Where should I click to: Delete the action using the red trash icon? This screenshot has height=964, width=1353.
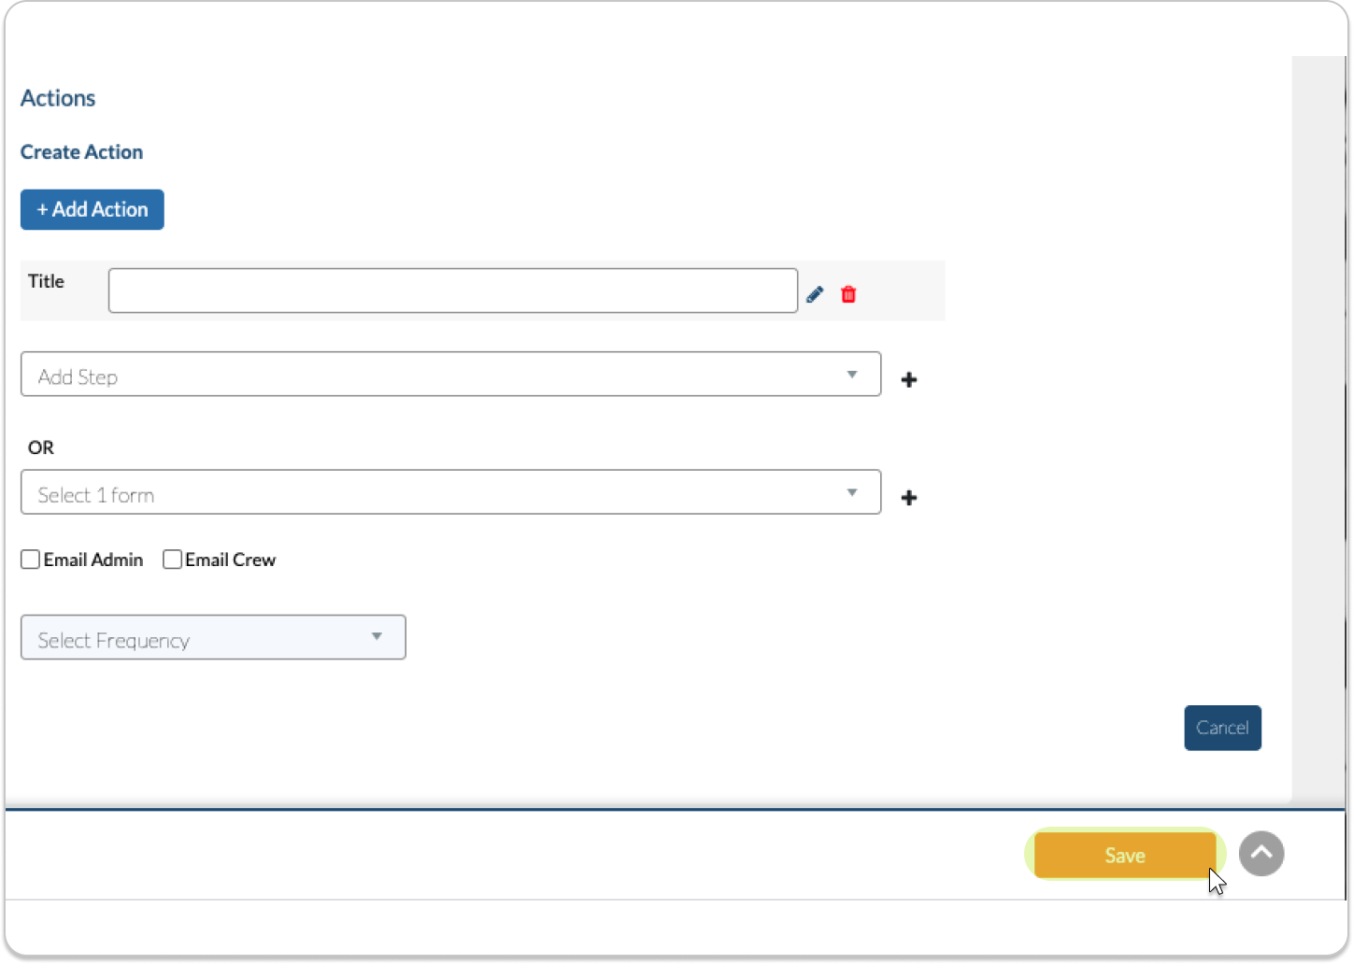(x=848, y=294)
